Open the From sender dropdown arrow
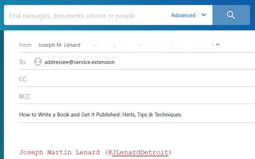The image size is (255, 159). [x=218, y=44]
